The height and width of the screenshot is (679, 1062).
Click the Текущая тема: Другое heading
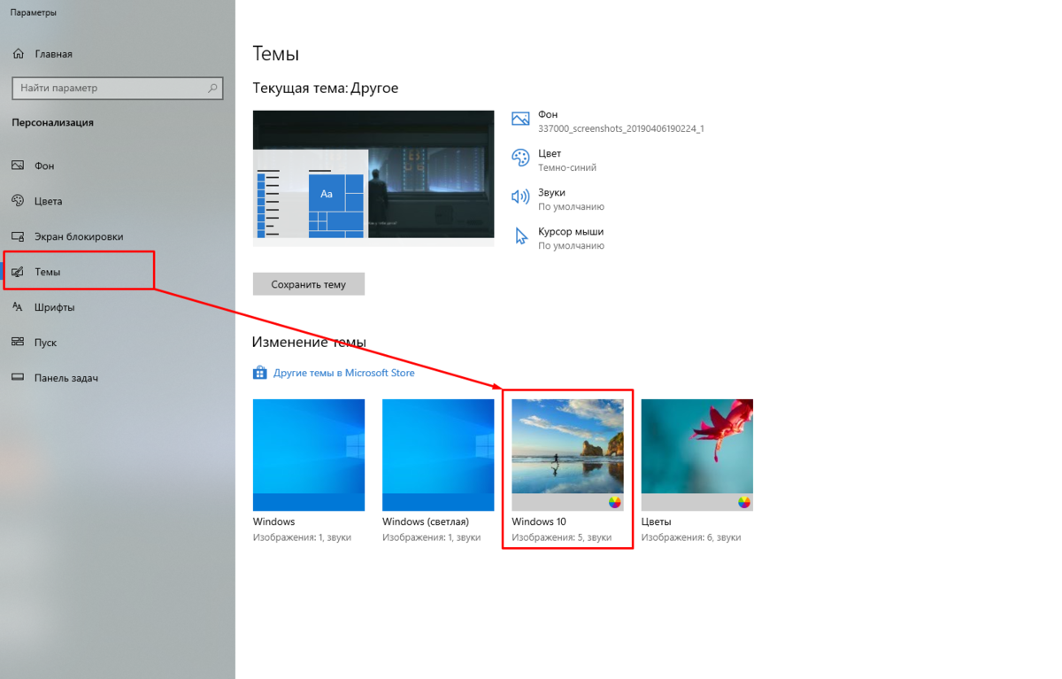pyautogui.click(x=326, y=89)
